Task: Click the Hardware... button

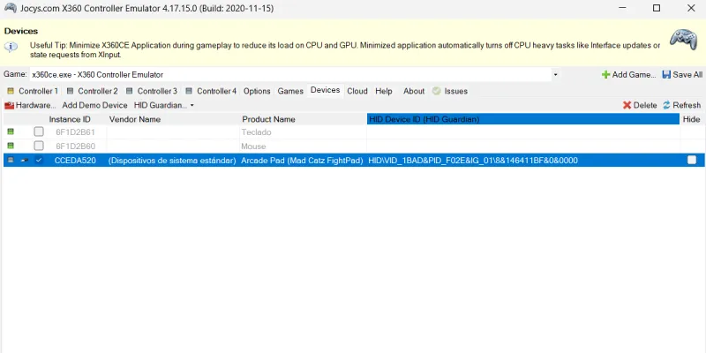Action: 30,105
